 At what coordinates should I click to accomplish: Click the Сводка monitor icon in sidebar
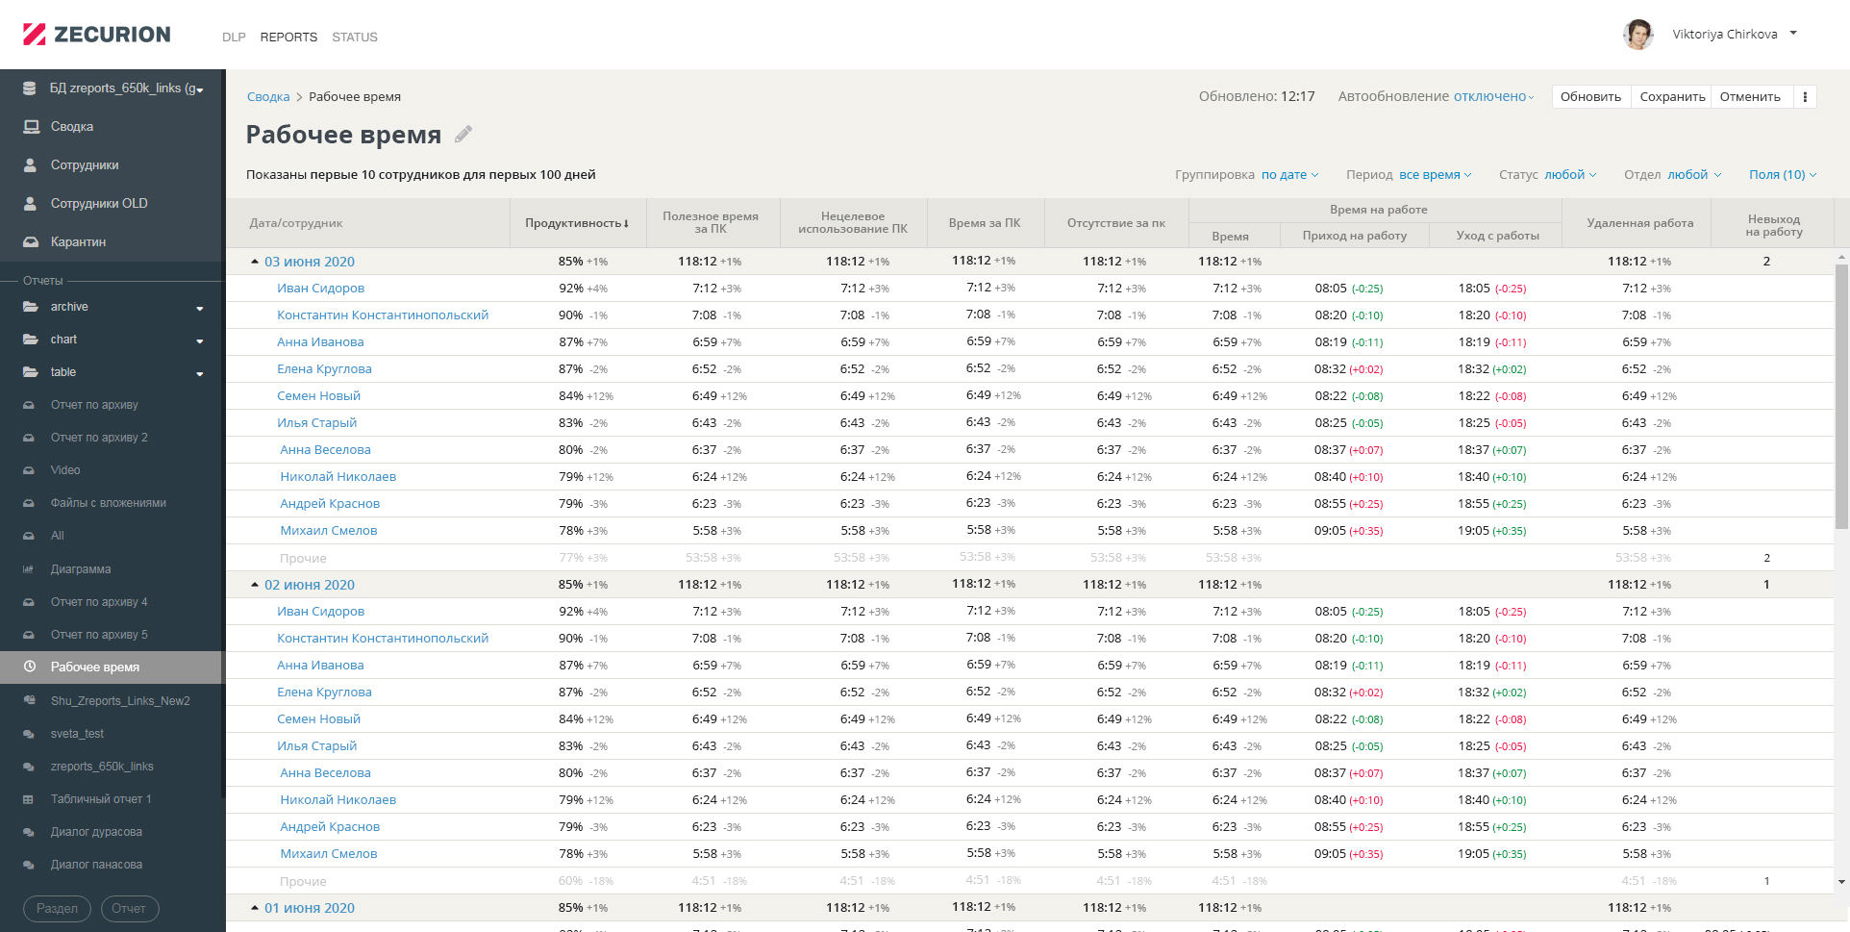click(31, 127)
